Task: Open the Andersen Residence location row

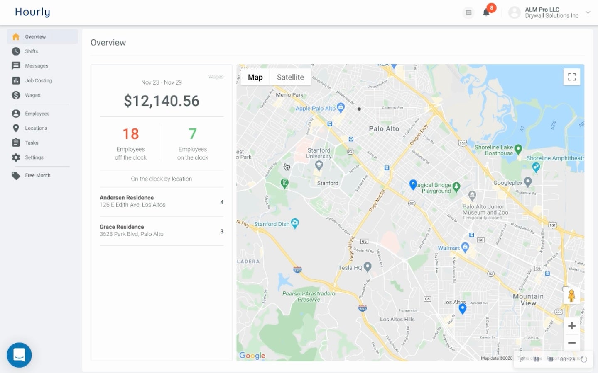Action: (162, 202)
